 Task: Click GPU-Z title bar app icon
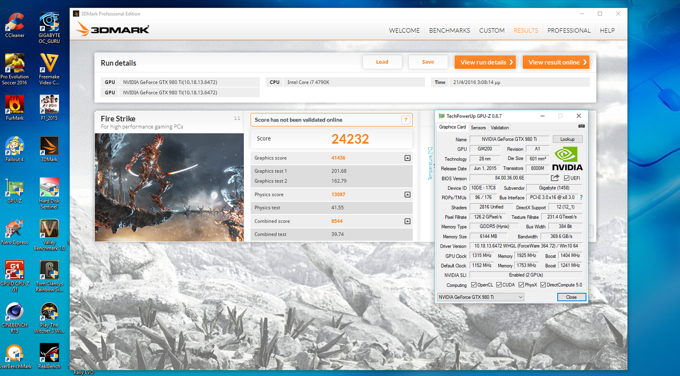click(x=441, y=116)
